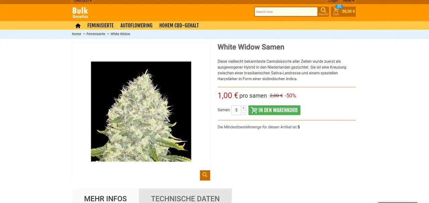This screenshot has height=203, width=429.
Task: Open the Feminisierte menu
Action: (x=101, y=25)
